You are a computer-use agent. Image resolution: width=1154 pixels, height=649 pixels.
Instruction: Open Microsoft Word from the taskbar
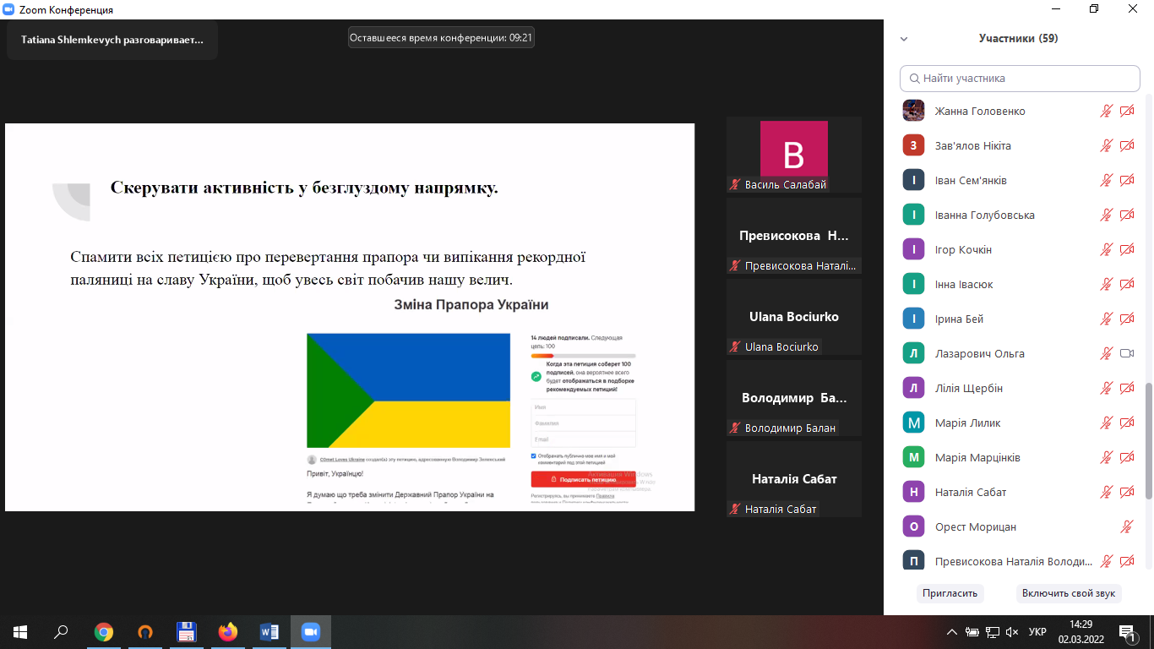click(269, 631)
